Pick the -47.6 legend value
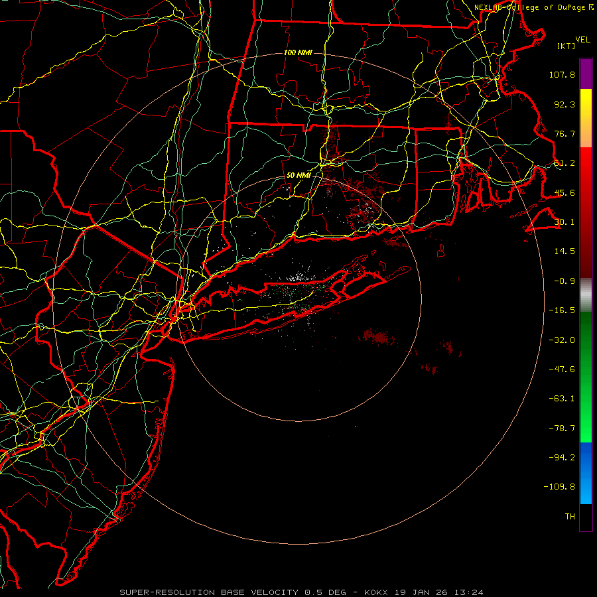597x597 pixels. (x=562, y=369)
